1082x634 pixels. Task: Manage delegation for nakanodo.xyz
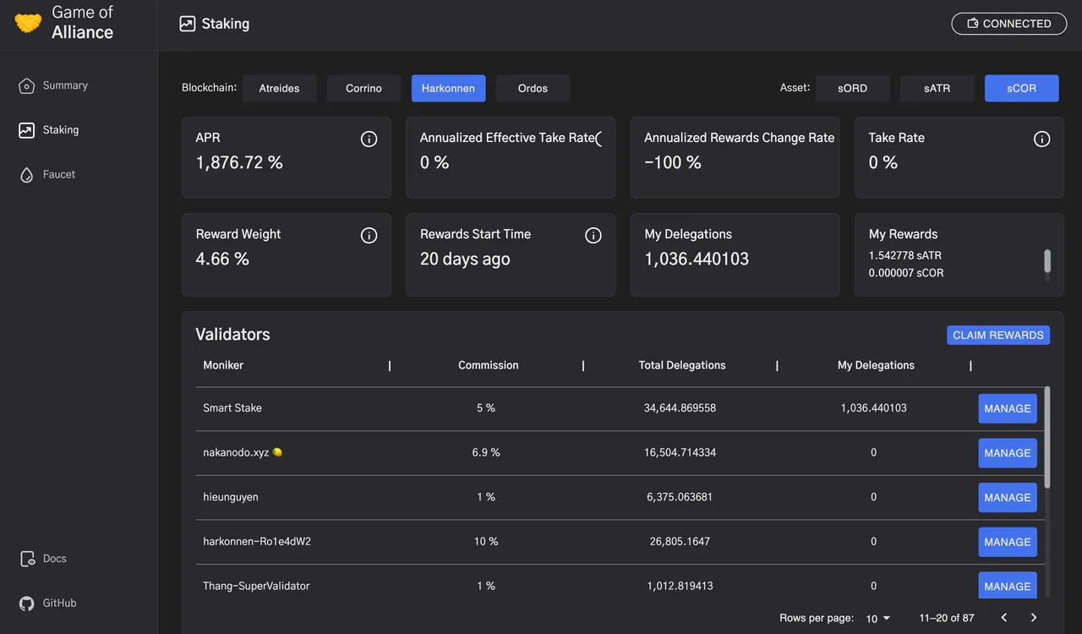pos(1008,453)
